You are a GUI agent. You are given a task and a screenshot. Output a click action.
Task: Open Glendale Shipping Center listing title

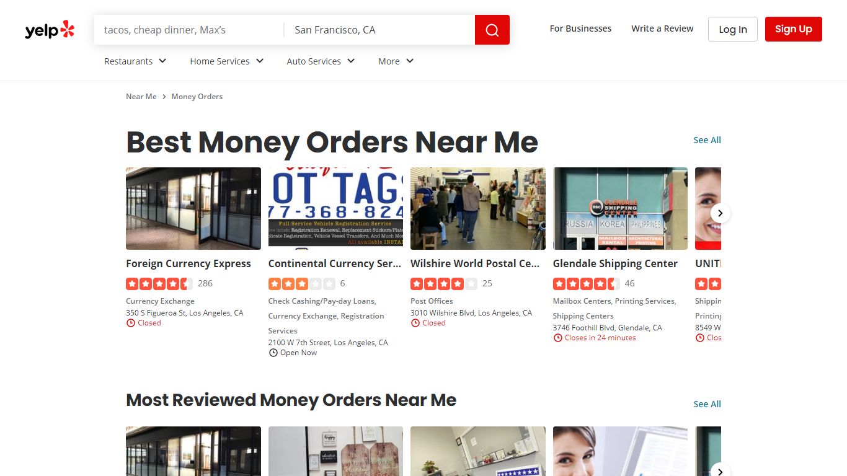pyautogui.click(x=615, y=263)
